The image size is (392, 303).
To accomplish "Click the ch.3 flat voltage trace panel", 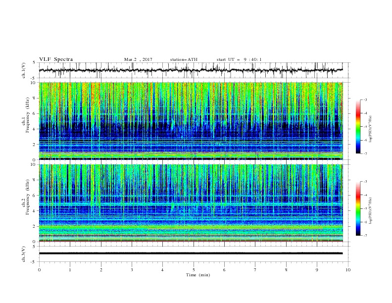I will 194,254.
